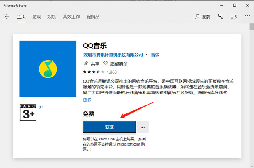This screenshot has height=168, width=254.
Task: Maximize the Microsoft Store window
Action: (x=235, y=6)
